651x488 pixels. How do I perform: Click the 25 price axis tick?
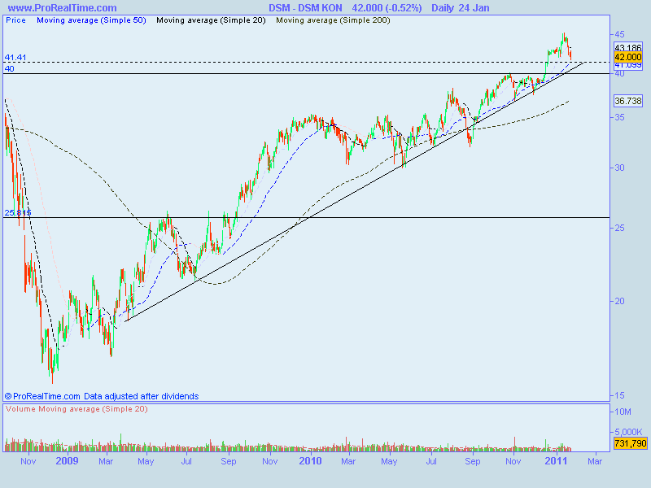619,228
